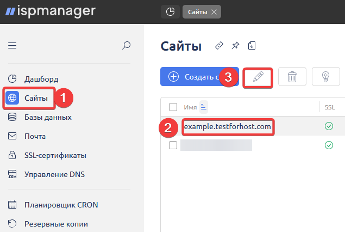Open Базы данных in the sidebar

47,117
